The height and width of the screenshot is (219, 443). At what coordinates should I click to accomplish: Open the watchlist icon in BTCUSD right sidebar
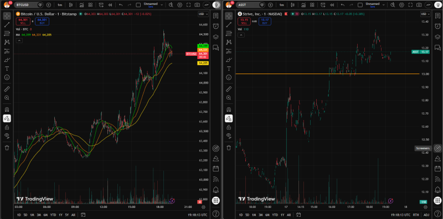point(216,15)
